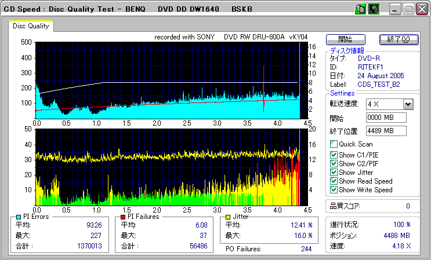The height and width of the screenshot is (260, 431).
Task: Turn off Show Write Speed checkbox
Action: coord(334,190)
